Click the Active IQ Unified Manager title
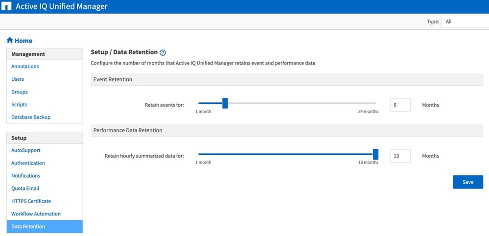489x236 pixels. (62, 6)
